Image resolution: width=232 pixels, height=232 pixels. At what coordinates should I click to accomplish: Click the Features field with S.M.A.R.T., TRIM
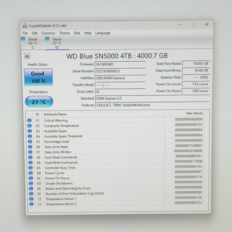tap(152, 105)
